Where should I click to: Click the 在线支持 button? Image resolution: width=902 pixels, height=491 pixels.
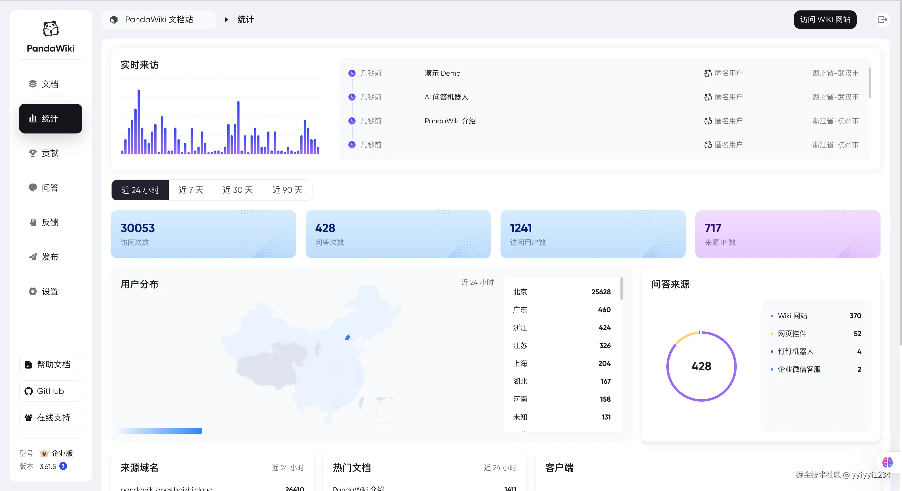50,418
